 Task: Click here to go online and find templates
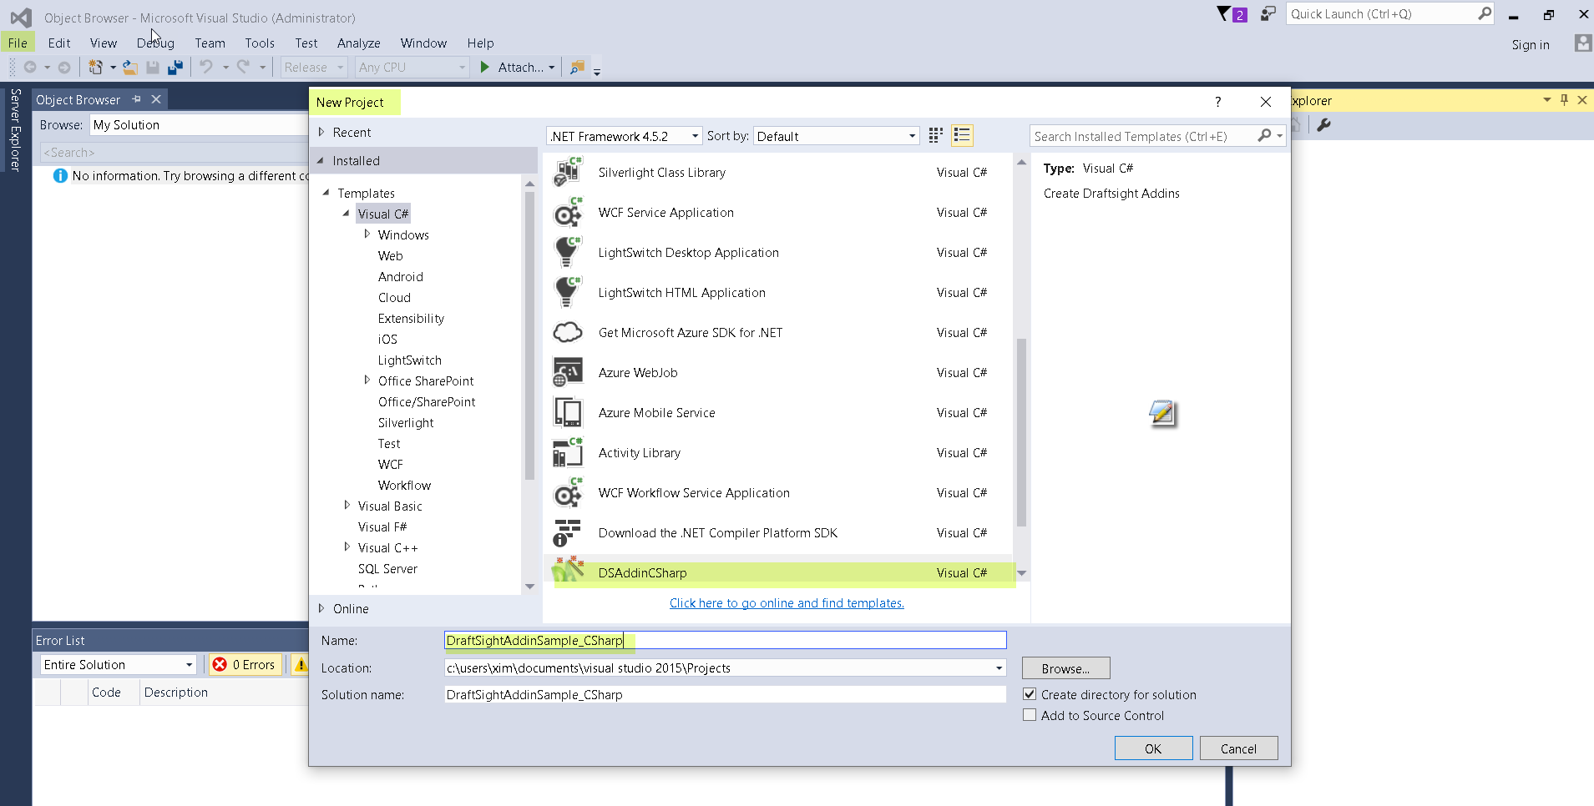click(786, 602)
